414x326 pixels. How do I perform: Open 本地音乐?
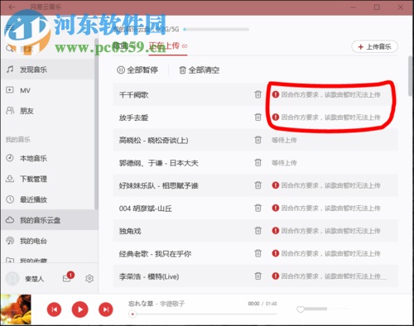tap(49, 158)
